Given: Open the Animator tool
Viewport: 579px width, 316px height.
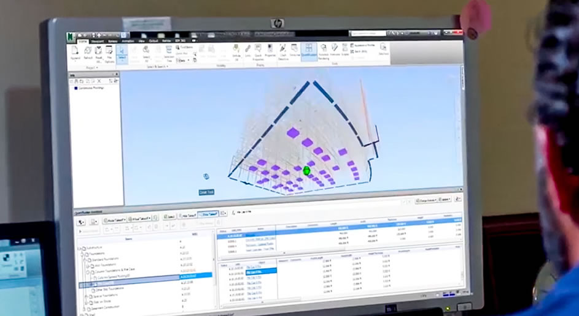Looking at the screenshot, I should point(335,50).
